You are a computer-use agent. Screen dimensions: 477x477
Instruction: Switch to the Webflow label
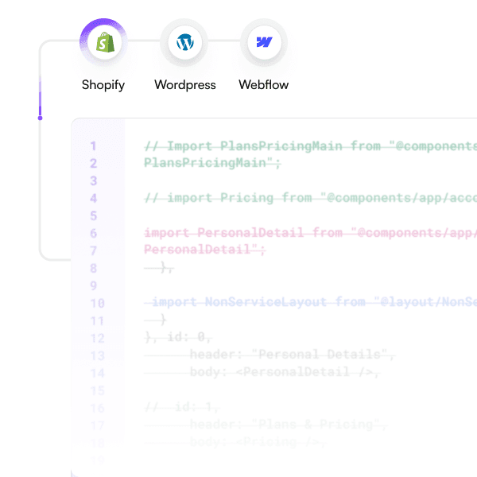tap(263, 84)
